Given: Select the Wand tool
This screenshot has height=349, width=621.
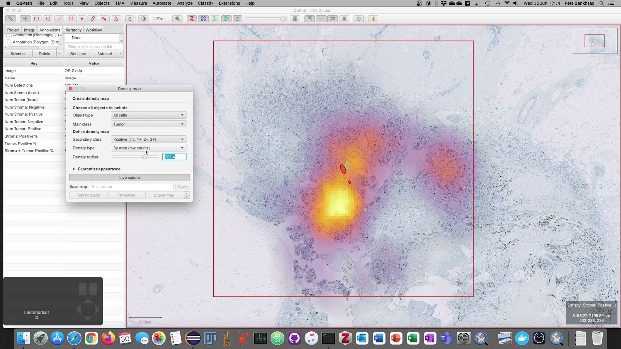Looking at the screenshot, I should (x=104, y=19).
